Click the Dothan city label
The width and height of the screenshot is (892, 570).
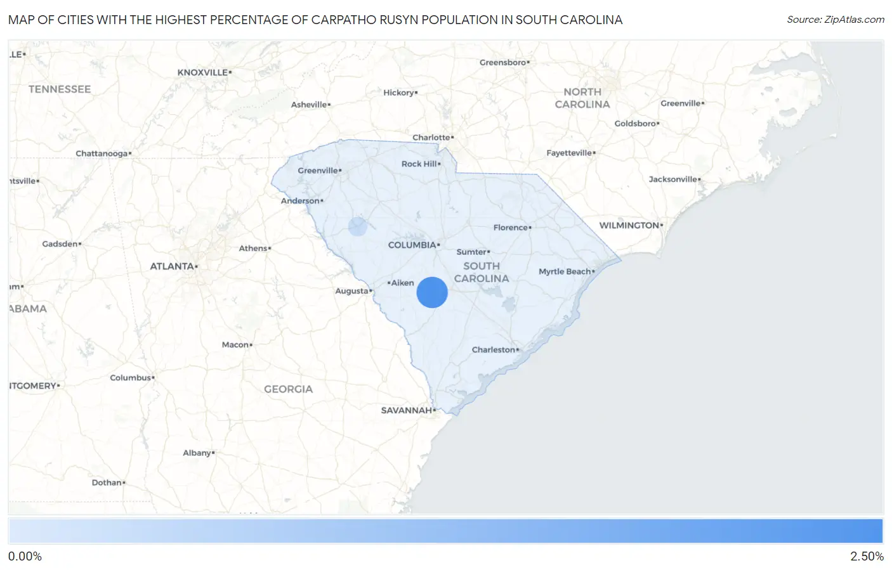coord(107,483)
